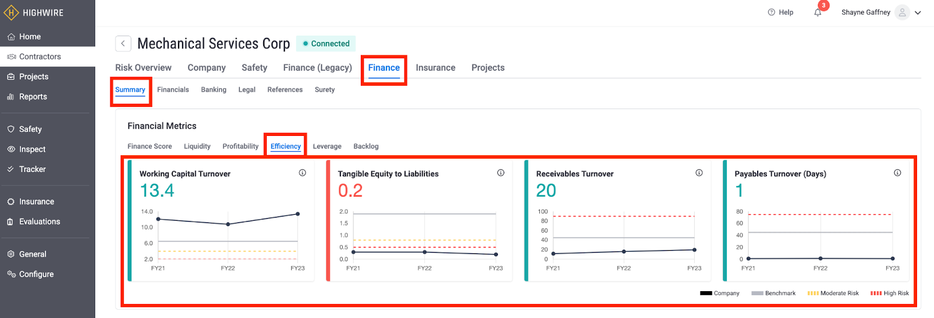Switch to the Insurance tab
The width and height of the screenshot is (934, 318).
click(435, 68)
